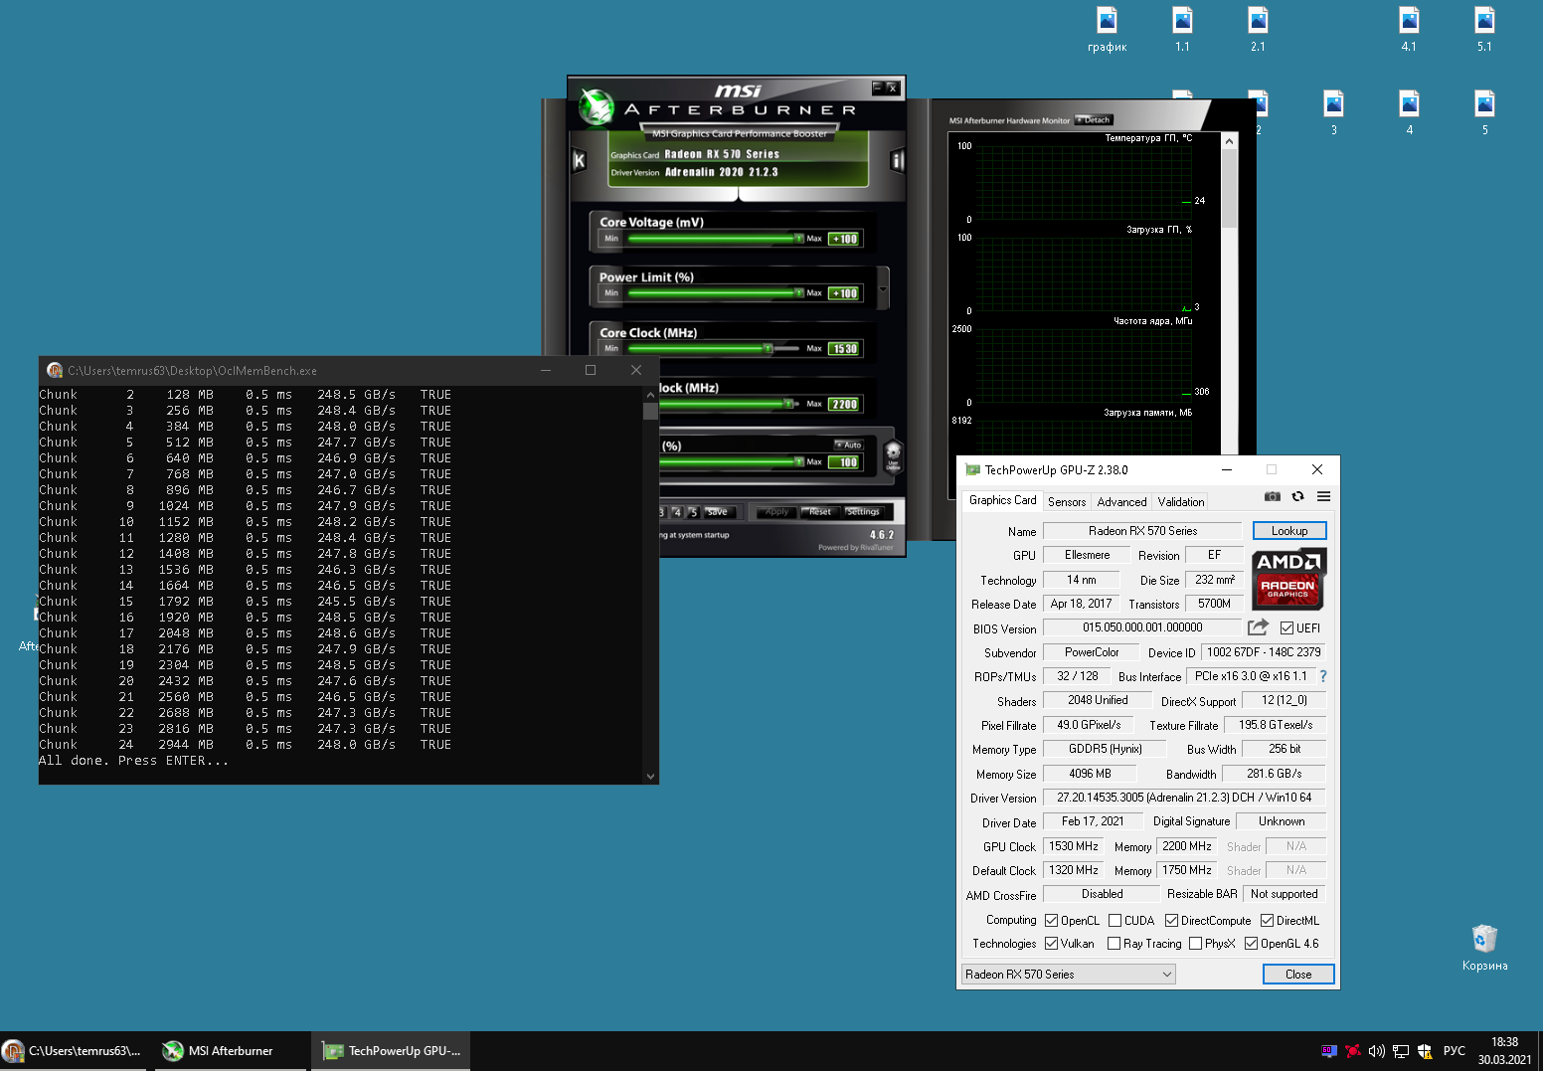This screenshot has height=1071, width=1543.
Task: Click Bus Interface question mark help icon
Action: [x=1323, y=676]
